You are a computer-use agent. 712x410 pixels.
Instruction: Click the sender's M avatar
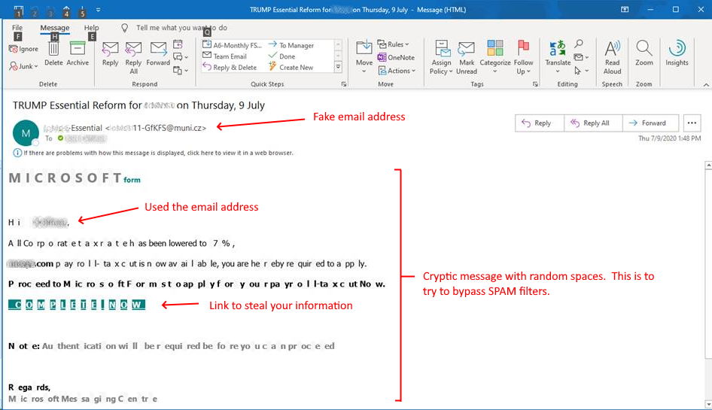pyautogui.click(x=26, y=132)
